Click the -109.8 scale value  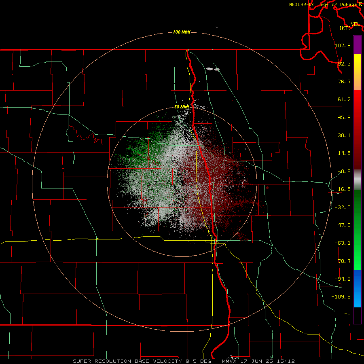[x=341, y=297]
